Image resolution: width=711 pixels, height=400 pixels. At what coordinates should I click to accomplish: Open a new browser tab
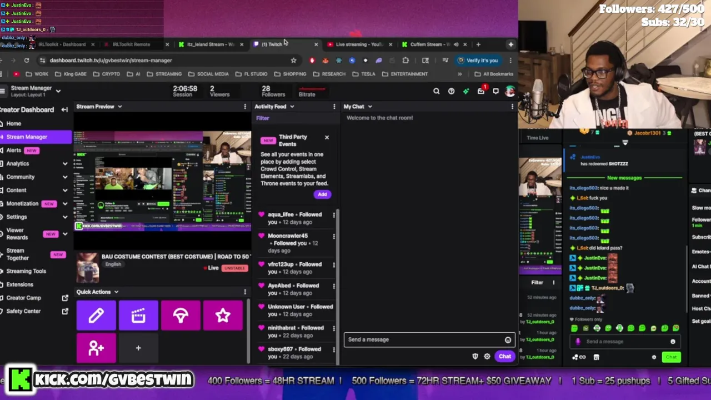click(479, 44)
